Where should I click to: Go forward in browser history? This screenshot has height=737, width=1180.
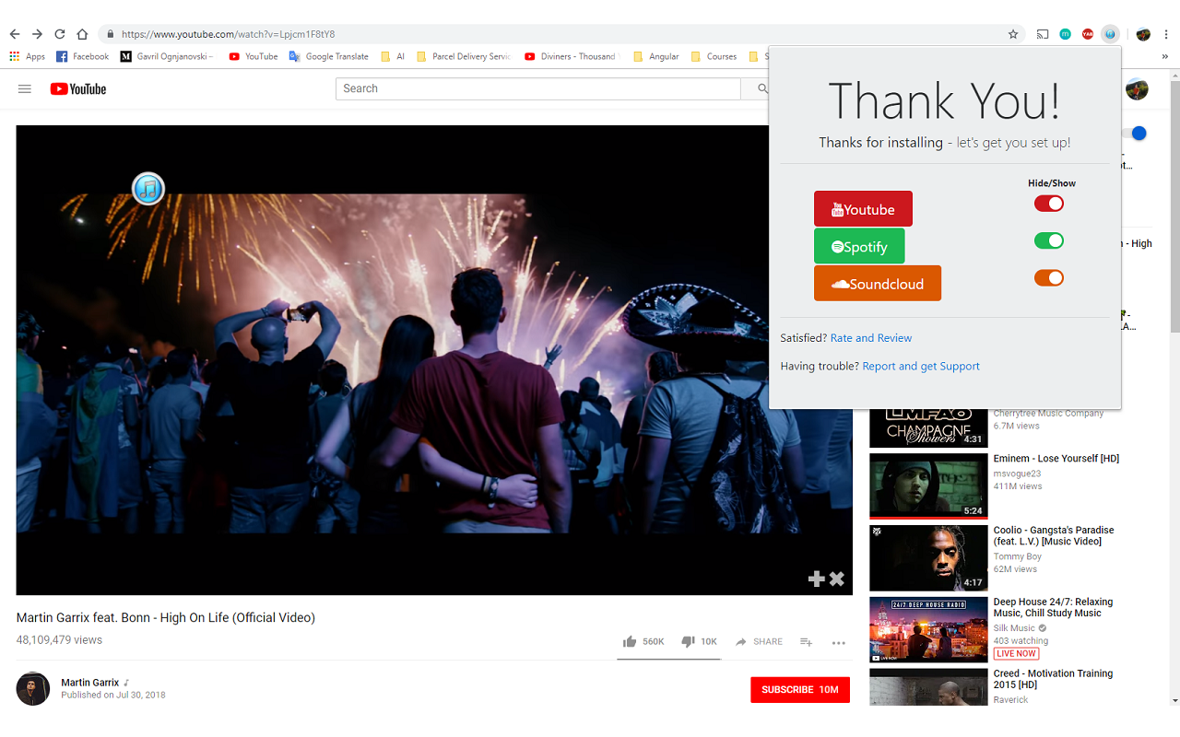[x=37, y=34]
